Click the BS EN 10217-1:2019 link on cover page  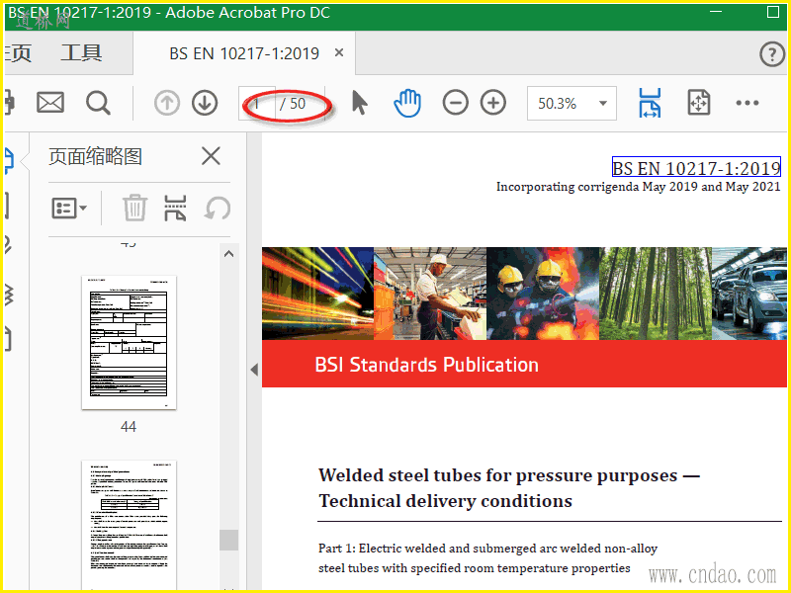(696, 167)
